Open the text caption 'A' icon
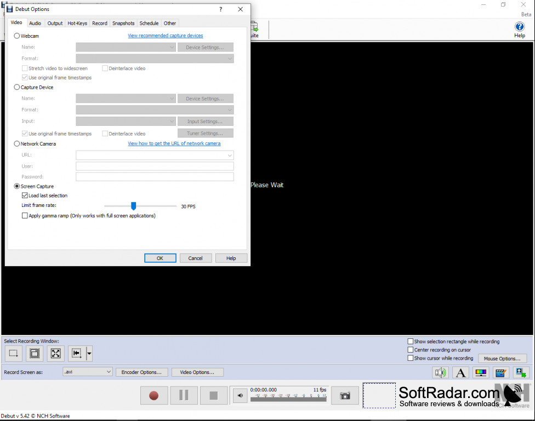This screenshot has width=535, height=421. [x=460, y=373]
